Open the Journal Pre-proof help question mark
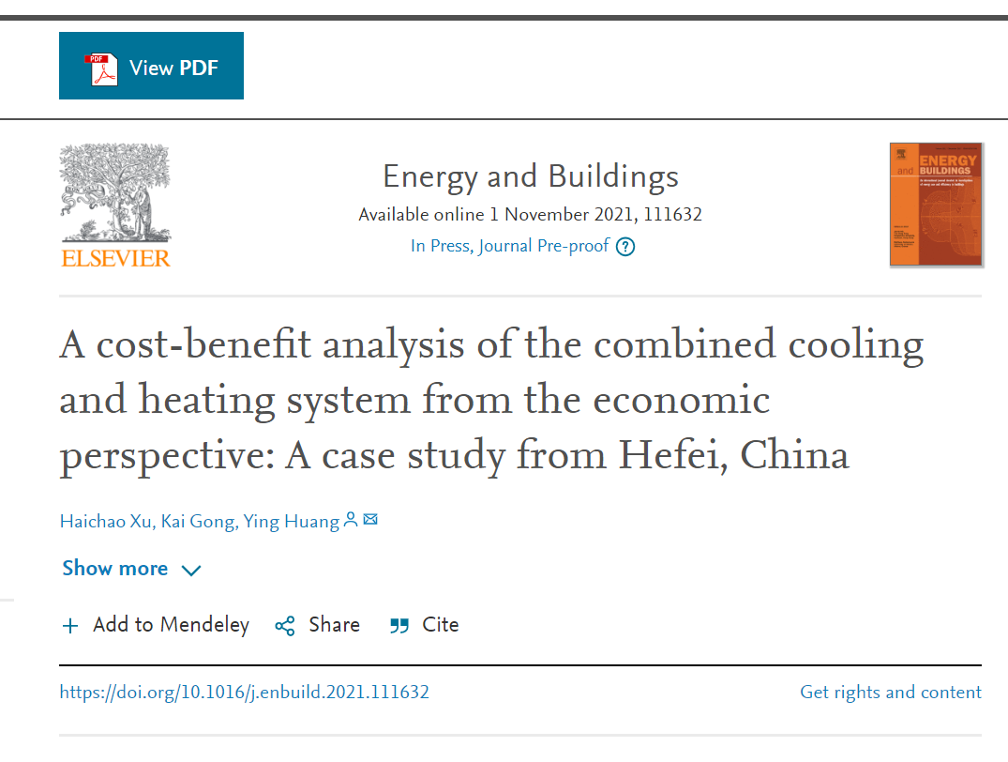The width and height of the screenshot is (1008, 762). 625,247
